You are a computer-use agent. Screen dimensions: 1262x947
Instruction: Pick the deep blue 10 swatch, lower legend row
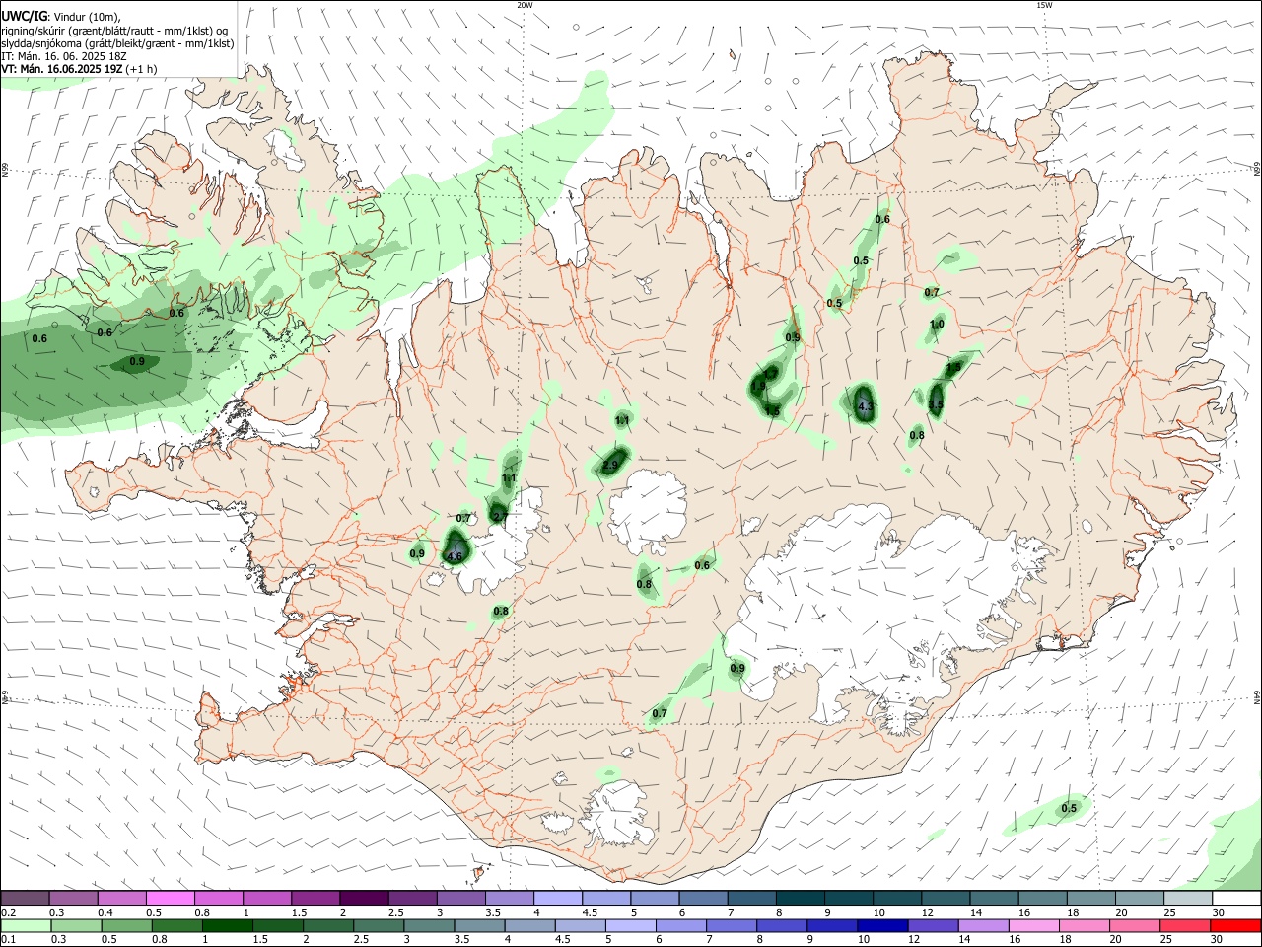(x=880, y=926)
